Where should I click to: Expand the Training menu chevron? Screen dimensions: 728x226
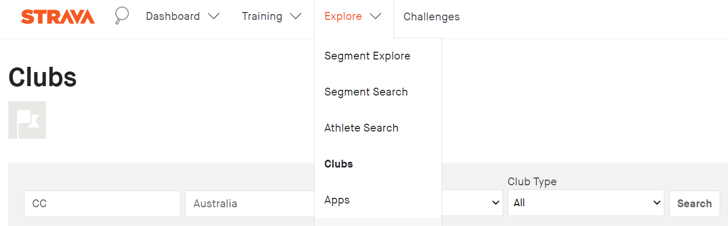[x=296, y=16]
